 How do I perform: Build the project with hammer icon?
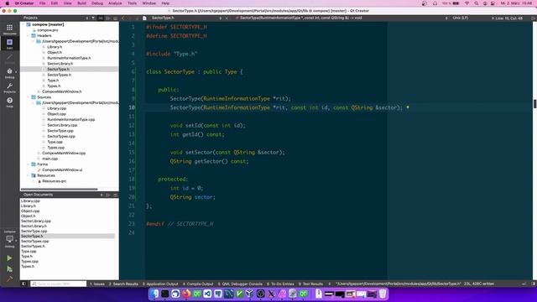click(9, 279)
